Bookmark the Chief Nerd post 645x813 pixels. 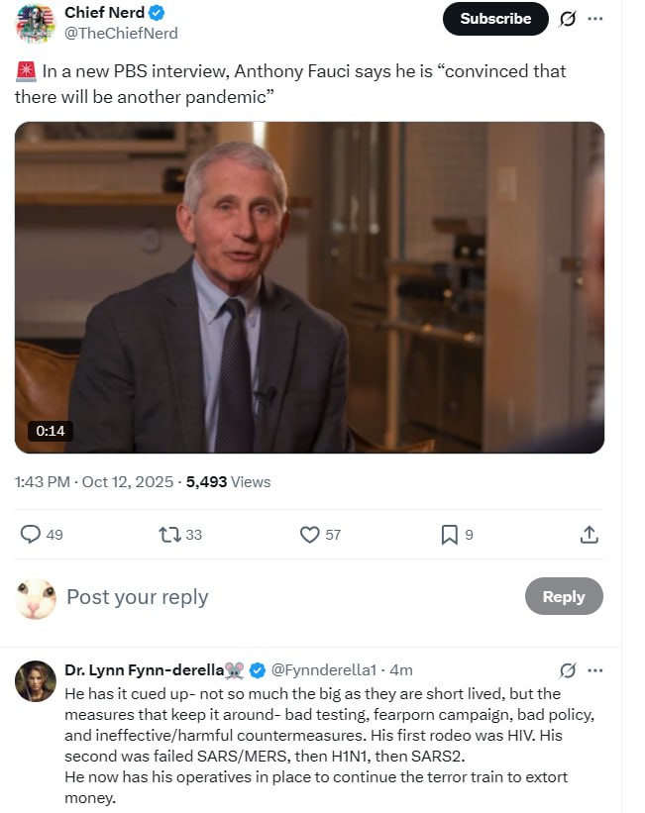click(450, 535)
